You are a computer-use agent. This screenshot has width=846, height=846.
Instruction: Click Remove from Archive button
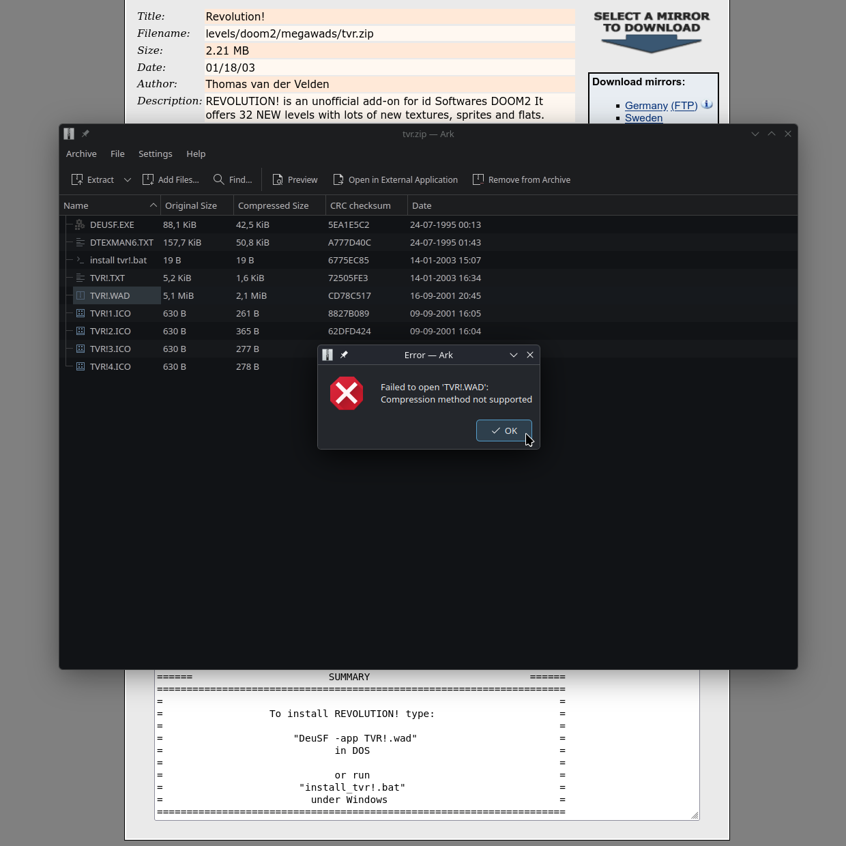521,179
